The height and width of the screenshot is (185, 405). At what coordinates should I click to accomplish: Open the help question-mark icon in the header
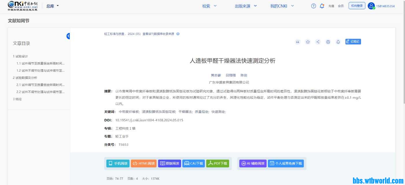coord(313,6)
